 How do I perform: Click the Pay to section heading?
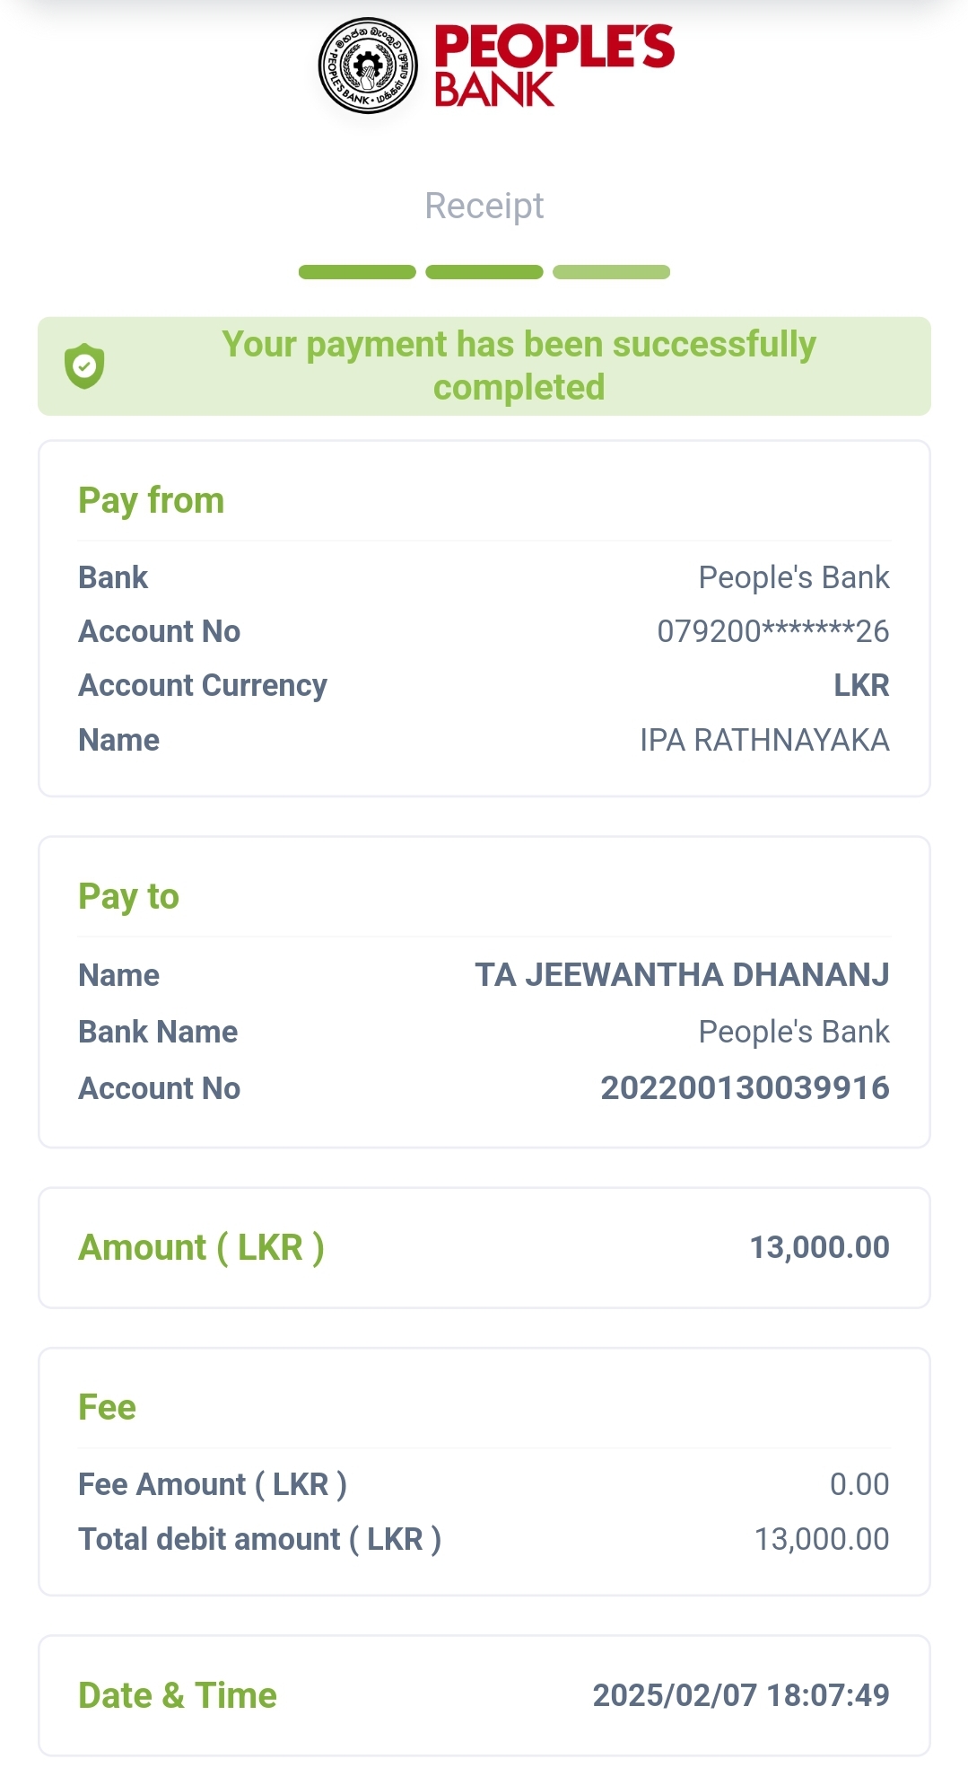tap(128, 896)
